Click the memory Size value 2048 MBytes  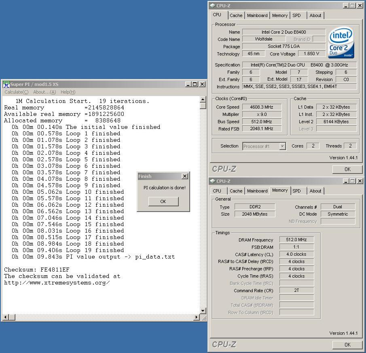click(255, 214)
